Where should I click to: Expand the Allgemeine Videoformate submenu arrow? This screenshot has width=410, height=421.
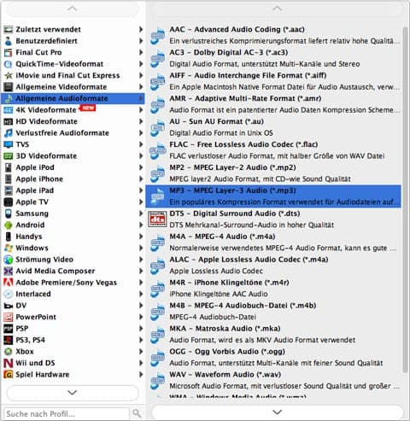[141, 87]
